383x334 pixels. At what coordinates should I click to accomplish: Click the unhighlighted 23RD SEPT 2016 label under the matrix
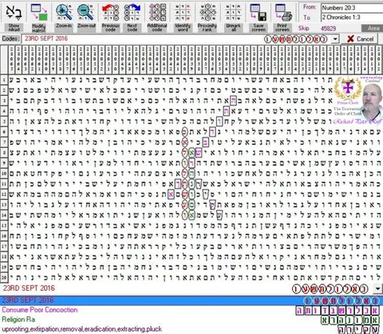pos(29,288)
